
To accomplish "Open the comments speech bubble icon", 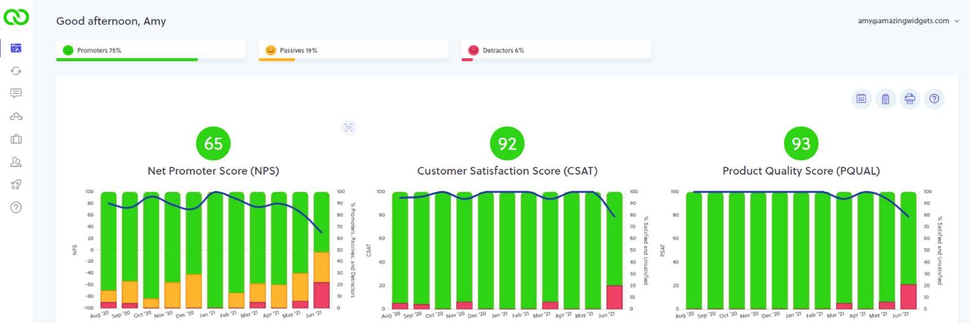I will coord(16,93).
